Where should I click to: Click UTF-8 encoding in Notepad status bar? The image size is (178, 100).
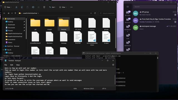click(x=104, y=89)
